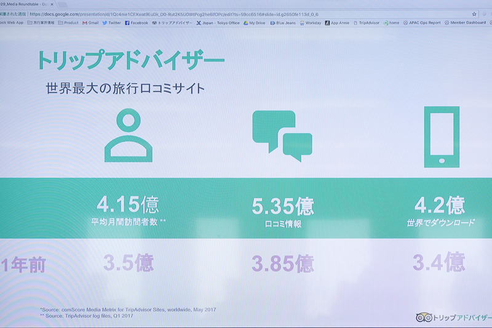Open the 旅行業界情報 bookmarks folder
Screen dimensions: 492x328
pos(41,23)
